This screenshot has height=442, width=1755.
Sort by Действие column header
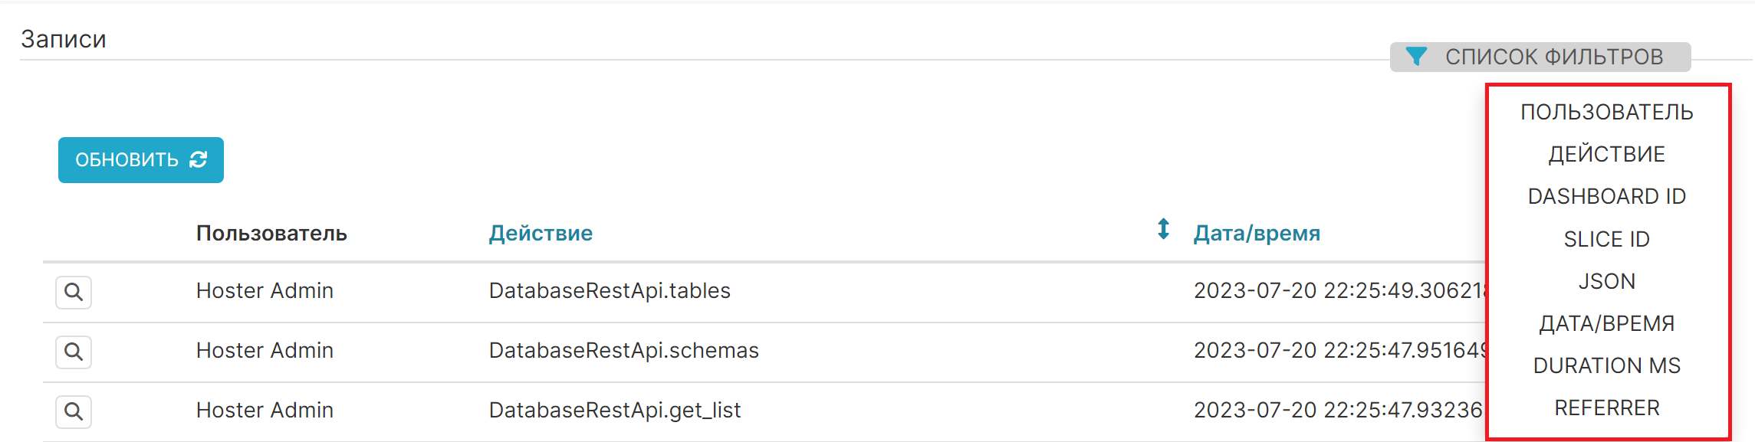[541, 233]
